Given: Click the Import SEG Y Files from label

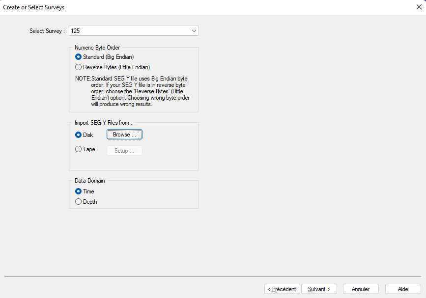Looking at the screenshot, I should [103, 123].
